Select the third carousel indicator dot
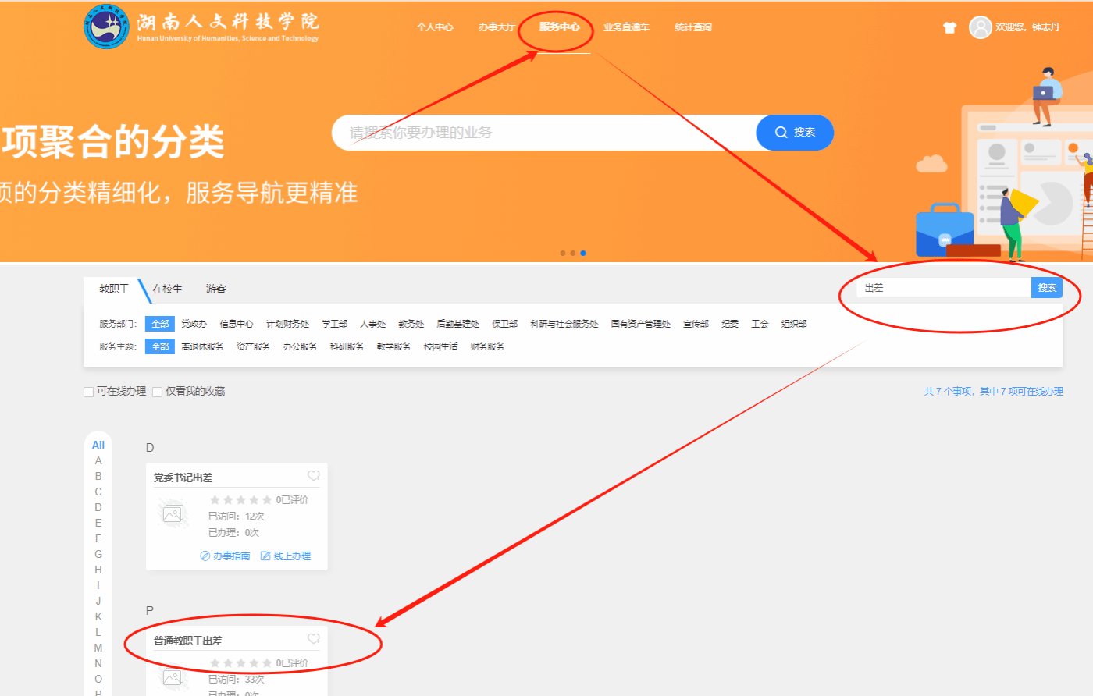 click(x=583, y=253)
